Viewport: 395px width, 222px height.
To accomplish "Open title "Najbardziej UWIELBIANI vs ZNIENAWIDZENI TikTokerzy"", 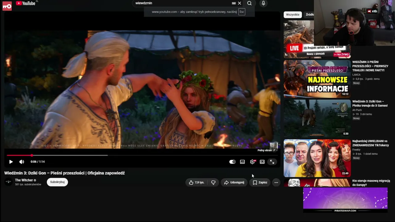I will tap(371, 143).
